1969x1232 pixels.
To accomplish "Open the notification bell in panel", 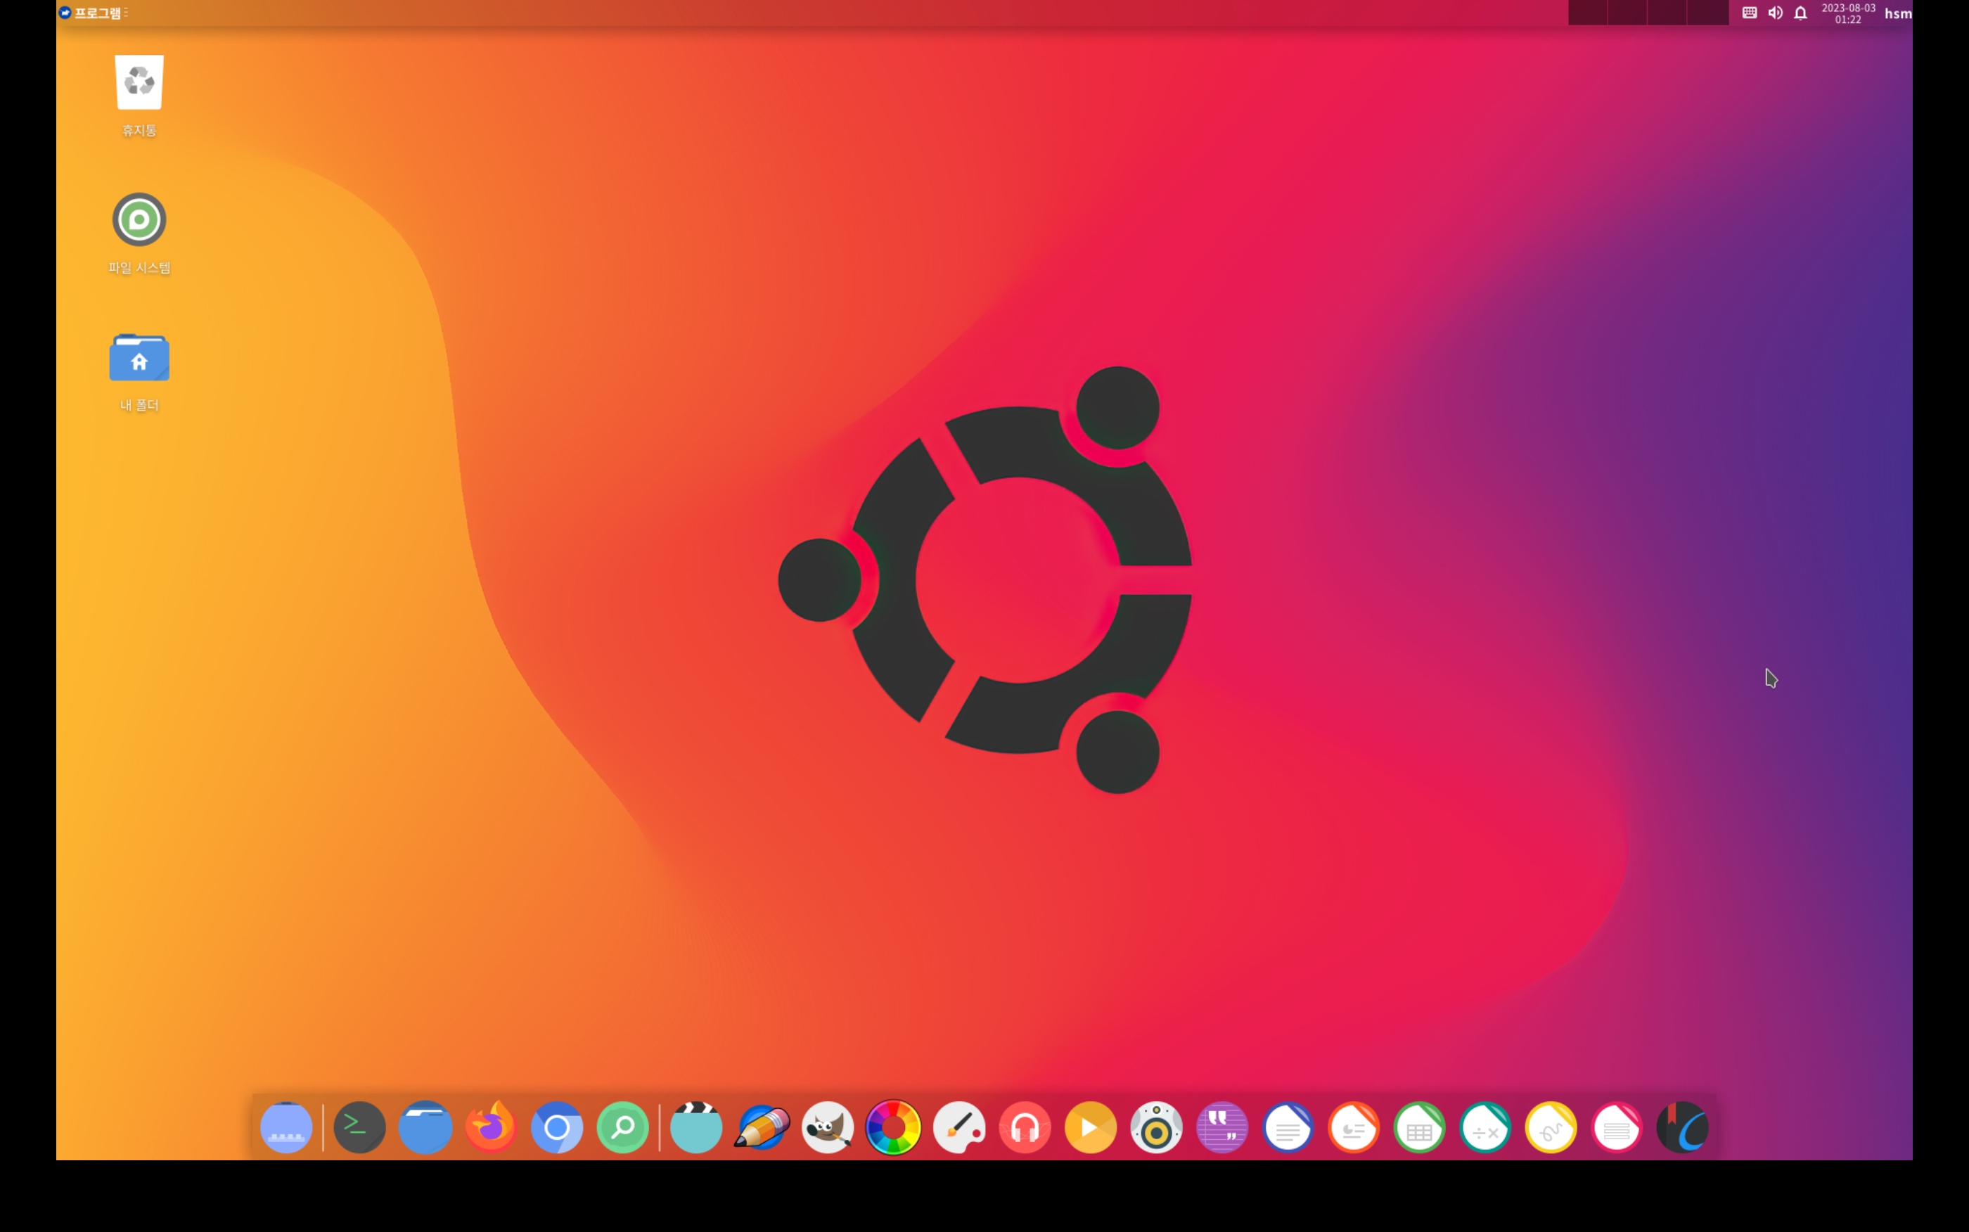I will [1800, 13].
